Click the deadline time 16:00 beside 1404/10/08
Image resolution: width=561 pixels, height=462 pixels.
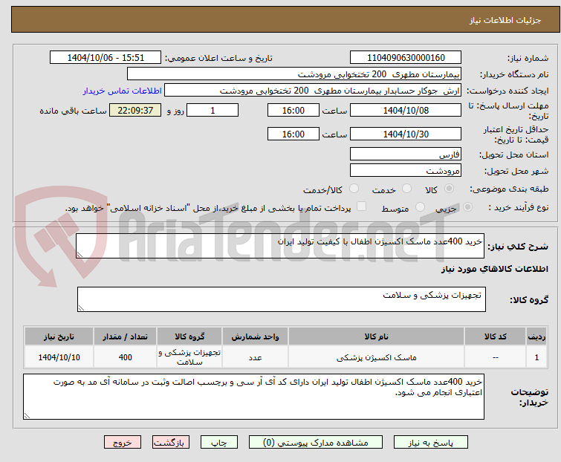coord(294,110)
